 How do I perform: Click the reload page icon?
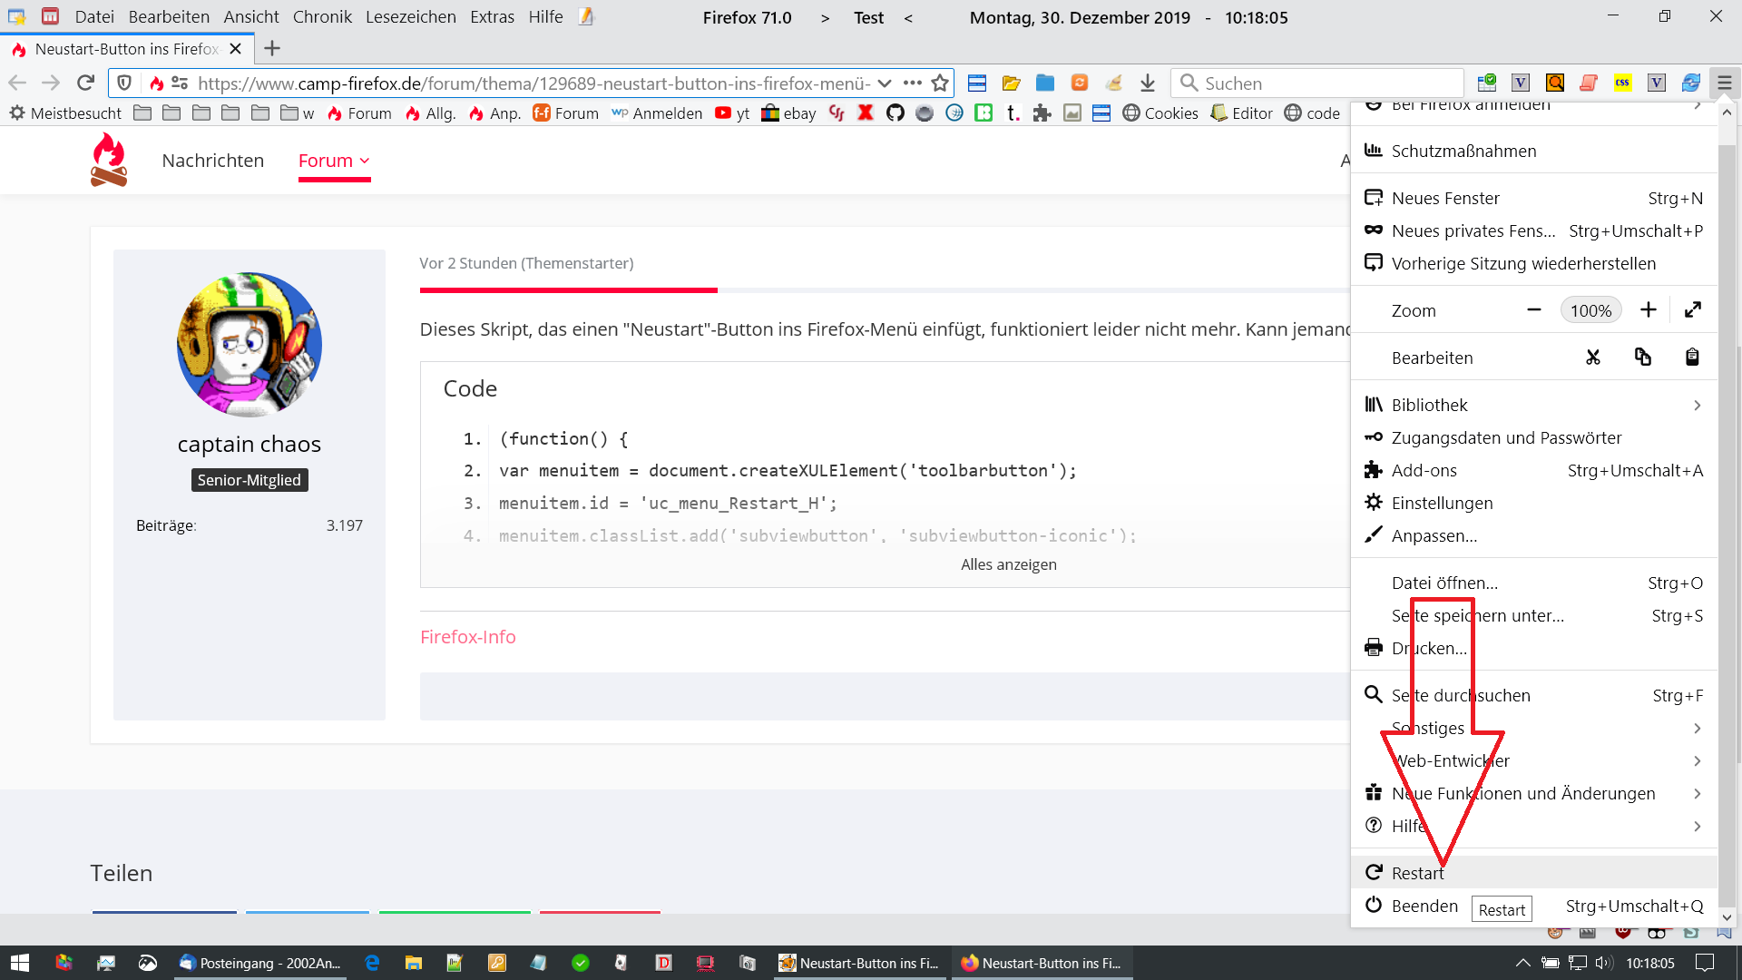85,83
